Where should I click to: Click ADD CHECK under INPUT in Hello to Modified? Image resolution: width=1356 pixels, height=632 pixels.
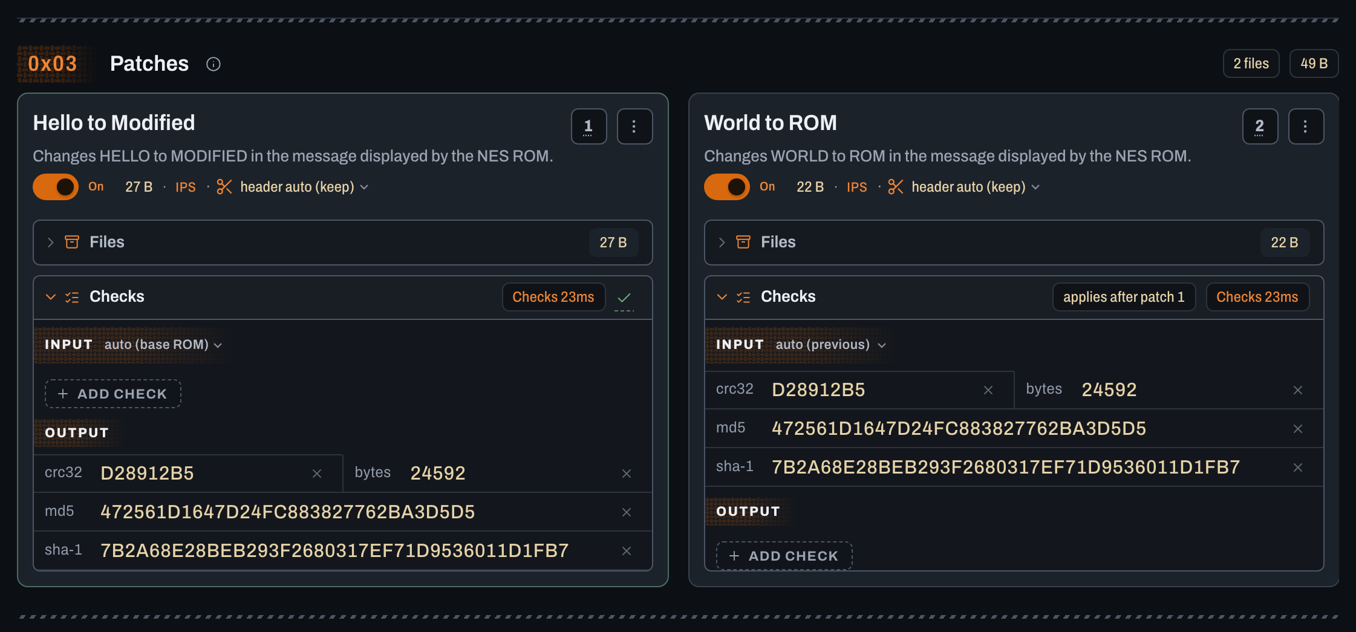[113, 394]
